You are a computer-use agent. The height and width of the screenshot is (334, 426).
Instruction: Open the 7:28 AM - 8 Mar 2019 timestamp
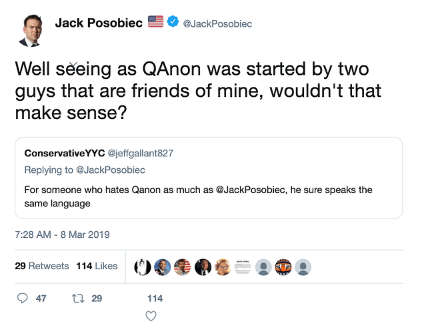pos(62,234)
